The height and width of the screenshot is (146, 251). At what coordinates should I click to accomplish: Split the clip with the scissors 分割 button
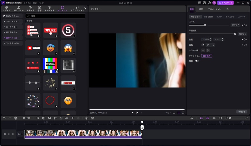27,118
